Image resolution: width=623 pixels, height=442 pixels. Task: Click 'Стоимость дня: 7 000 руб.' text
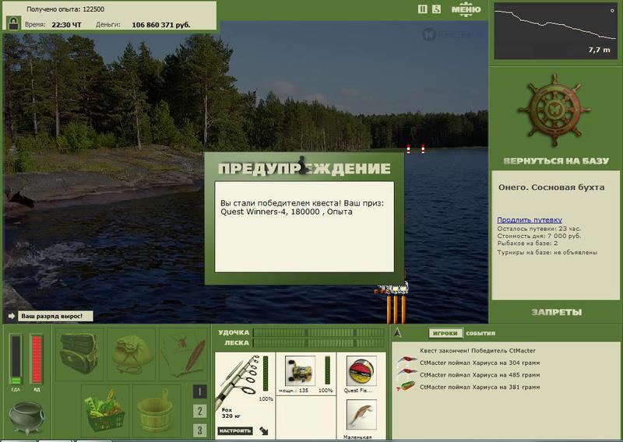coord(539,236)
